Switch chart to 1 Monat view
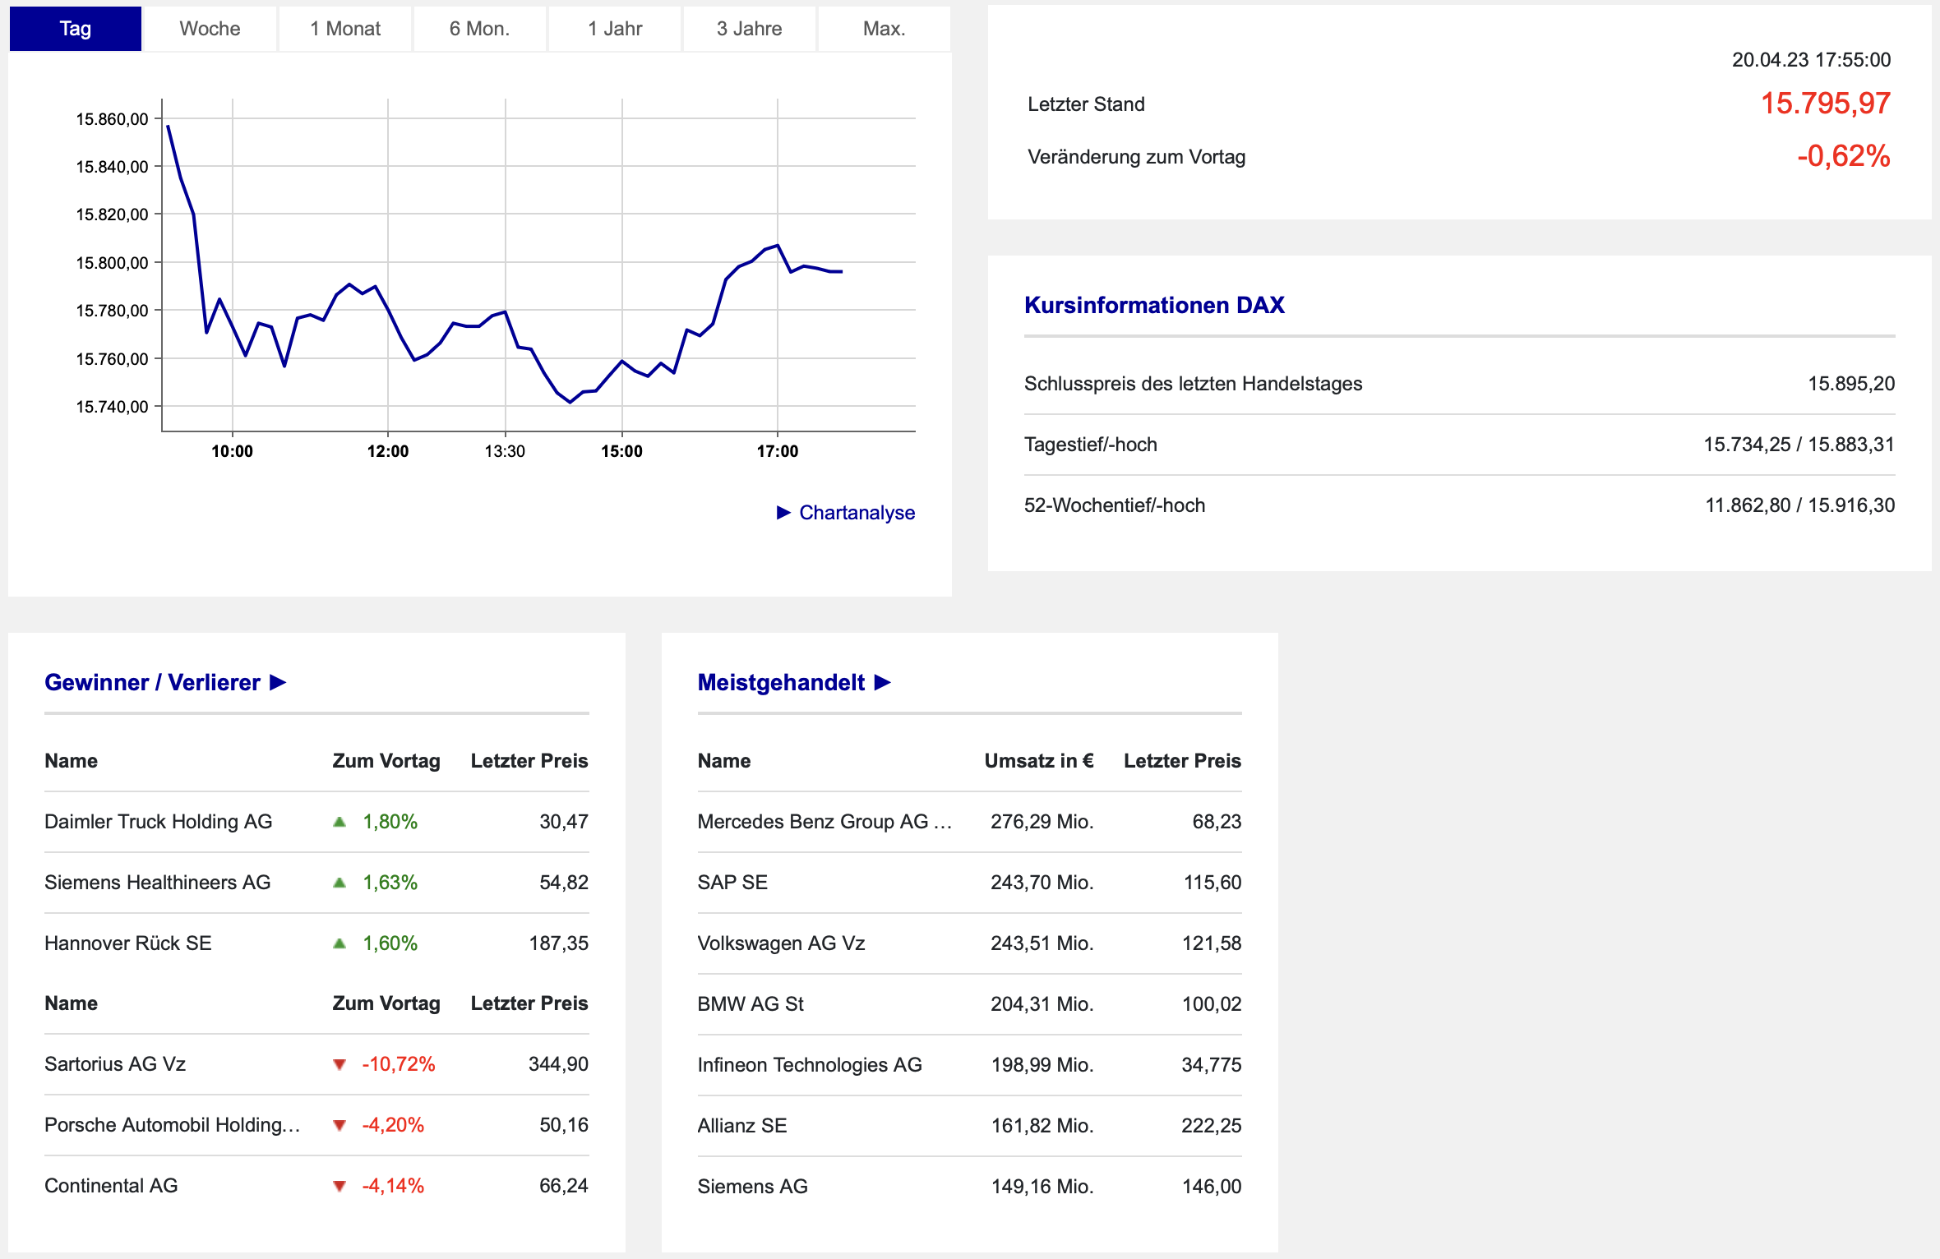This screenshot has width=1940, height=1259. pos(344,29)
